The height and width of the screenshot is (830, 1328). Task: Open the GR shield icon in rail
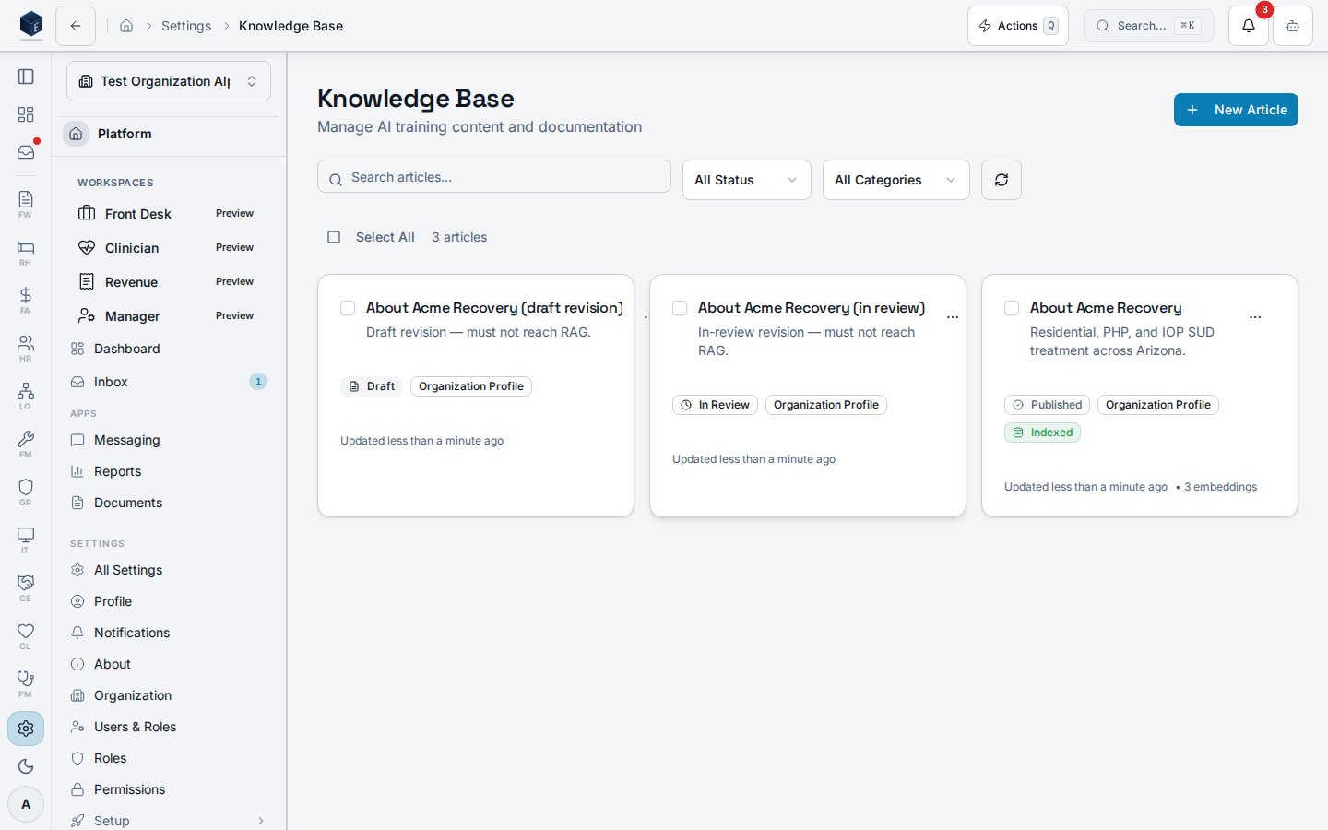point(26,491)
